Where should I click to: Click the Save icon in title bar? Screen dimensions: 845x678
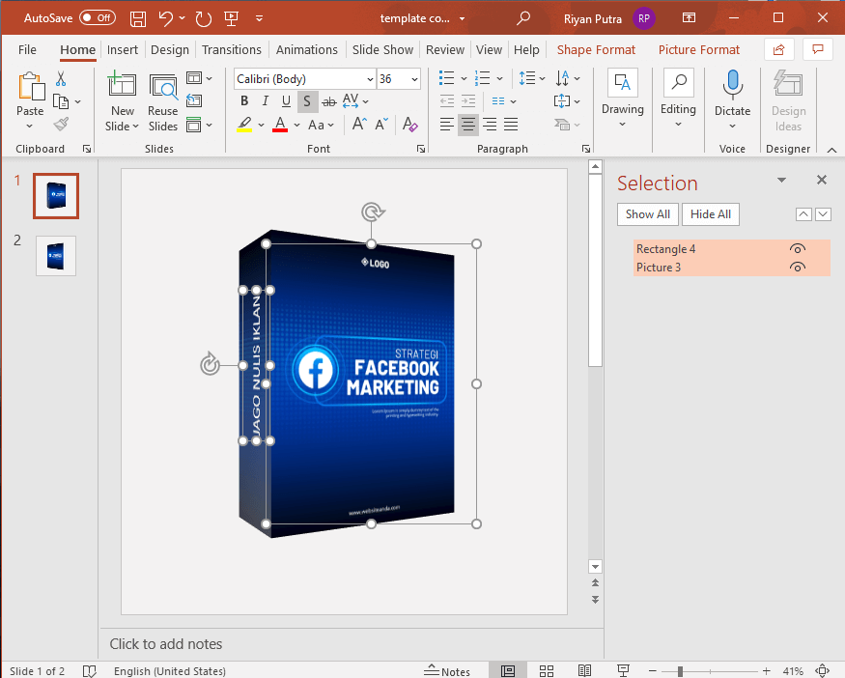pyautogui.click(x=138, y=19)
